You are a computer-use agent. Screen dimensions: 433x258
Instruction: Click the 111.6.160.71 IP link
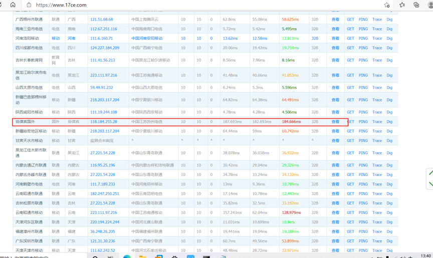[101, 38]
